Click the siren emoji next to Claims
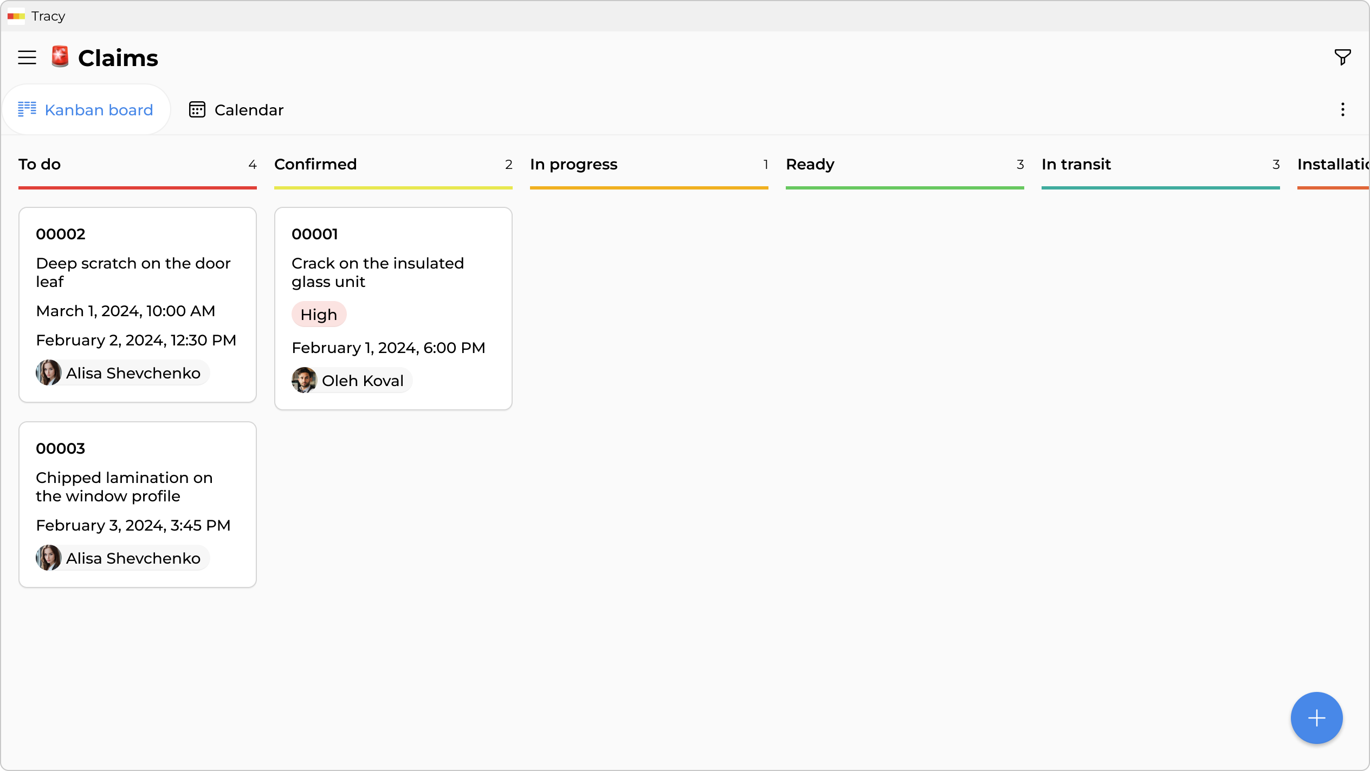Image resolution: width=1370 pixels, height=771 pixels. coord(60,57)
